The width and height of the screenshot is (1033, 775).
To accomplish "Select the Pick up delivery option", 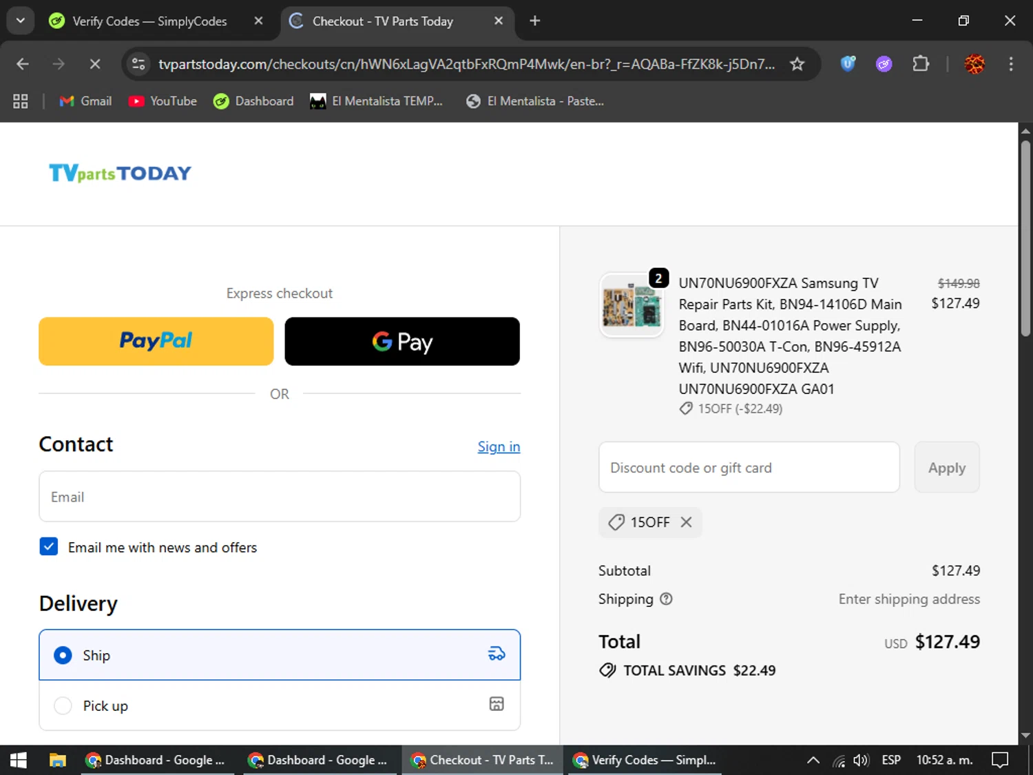I will pos(280,705).
